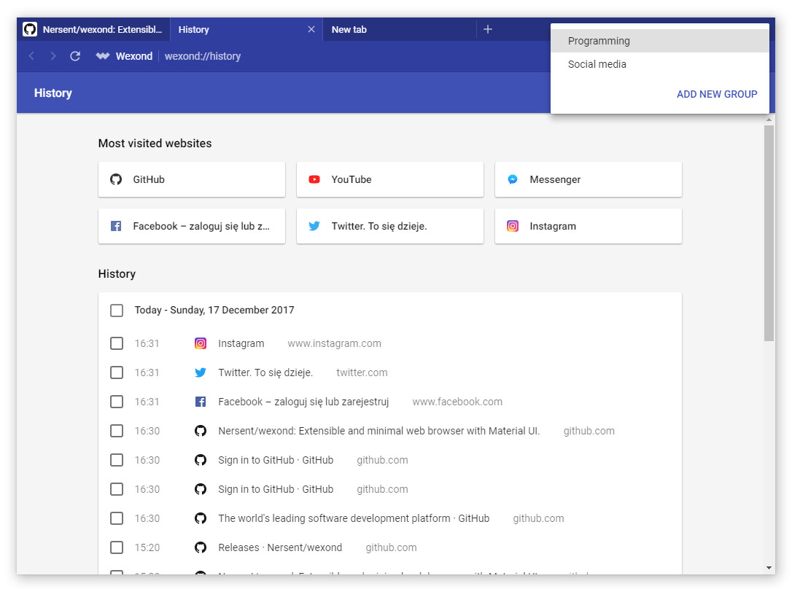Close the History tab
The width and height of the screenshot is (792, 589).
pos(311,29)
